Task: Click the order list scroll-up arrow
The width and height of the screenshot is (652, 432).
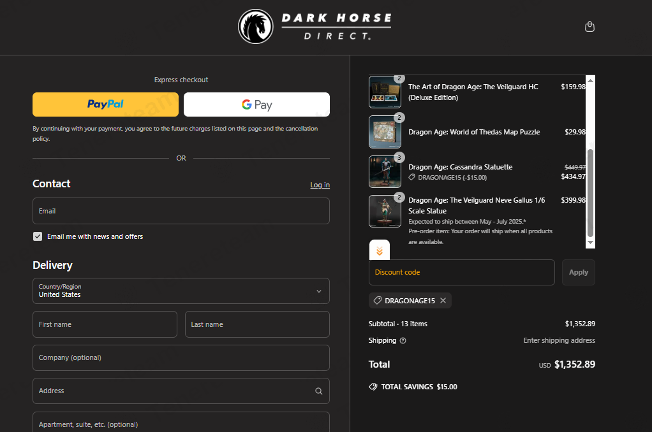Action: [590, 80]
